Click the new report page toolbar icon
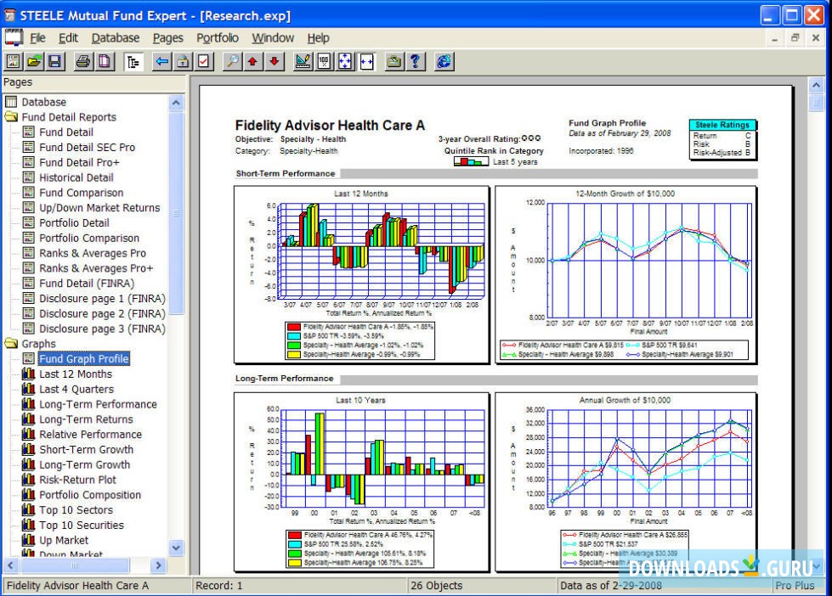This screenshot has width=832, height=596. (14, 61)
